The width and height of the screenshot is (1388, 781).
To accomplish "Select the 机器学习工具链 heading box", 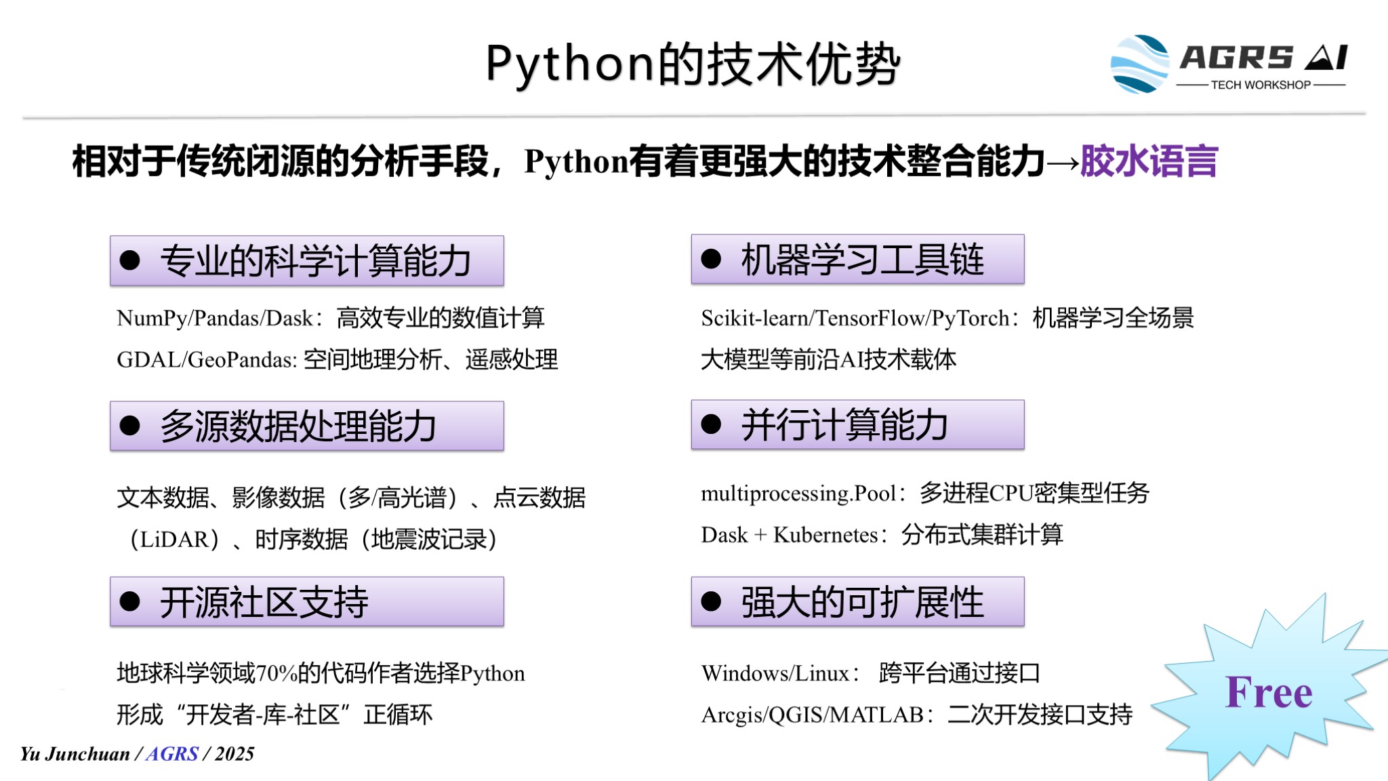I will pyautogui.click(x=858, y=259).
